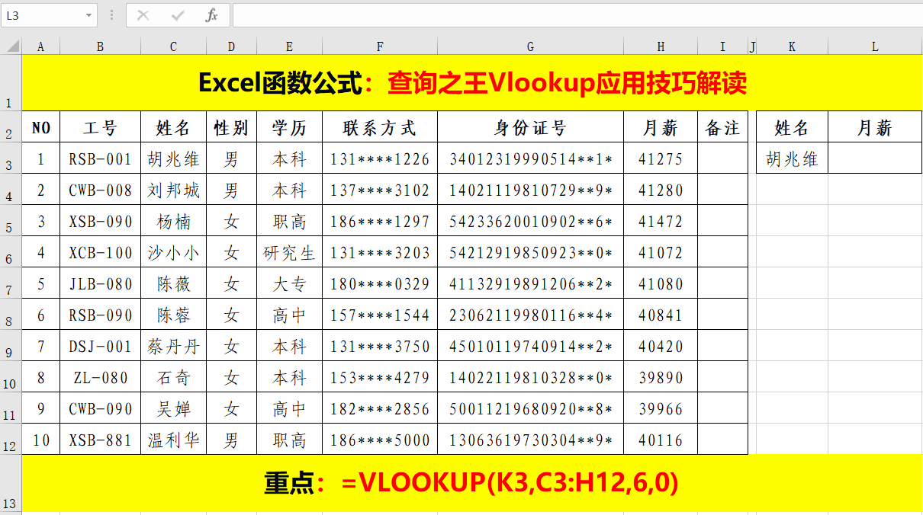
Task: Select column E header
Action: pos(290,47)
